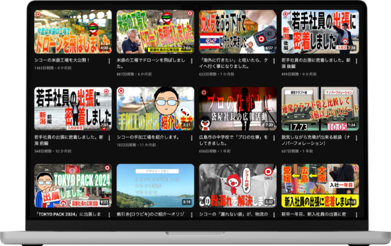Open the blue sea and island thumbnail
This screenshot has width=391, height=246.
coord(155,186)
